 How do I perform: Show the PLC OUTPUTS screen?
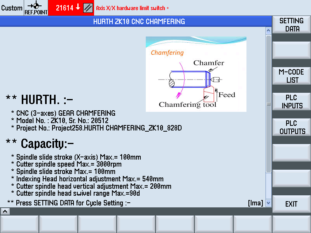tap(291, 127)
